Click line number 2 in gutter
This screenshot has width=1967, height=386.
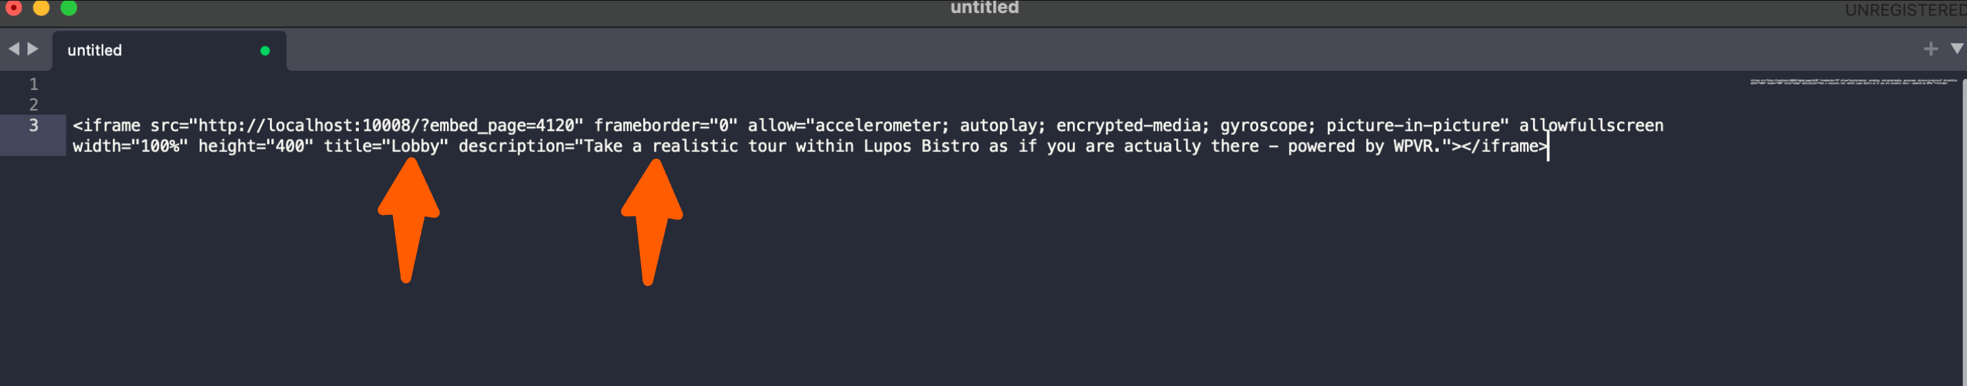point(33,104)
